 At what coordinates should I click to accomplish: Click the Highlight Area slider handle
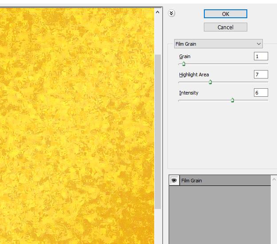210,82
